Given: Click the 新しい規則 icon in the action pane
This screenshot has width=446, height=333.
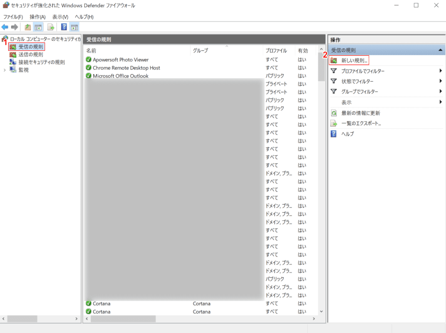Looking at the screenshot, I should [334, 60].
